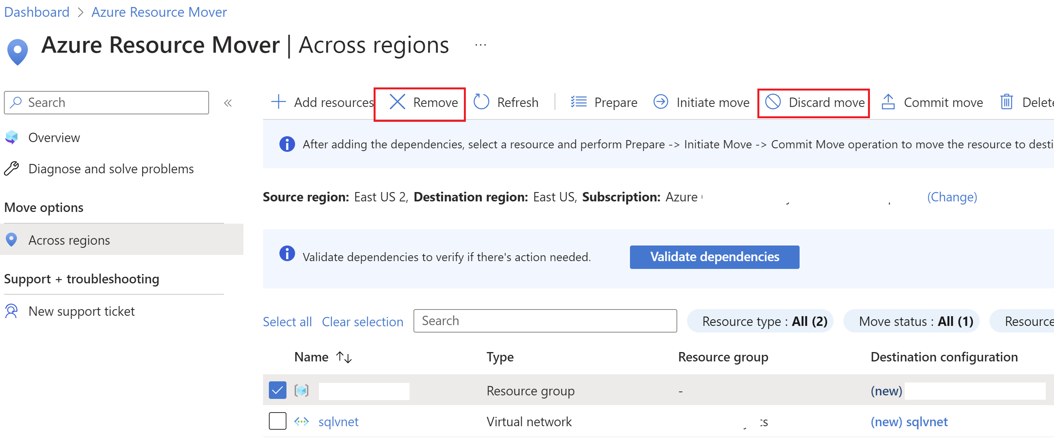Click the Add resources plus icon
Viewport: 1054px width, 443px height.
tap(279, 102)
